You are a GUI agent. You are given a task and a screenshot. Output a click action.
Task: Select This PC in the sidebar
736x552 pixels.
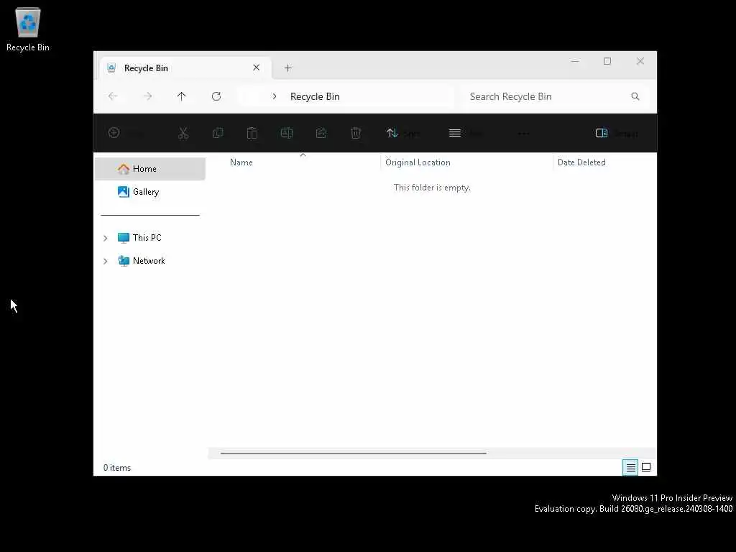coord(147,237)
